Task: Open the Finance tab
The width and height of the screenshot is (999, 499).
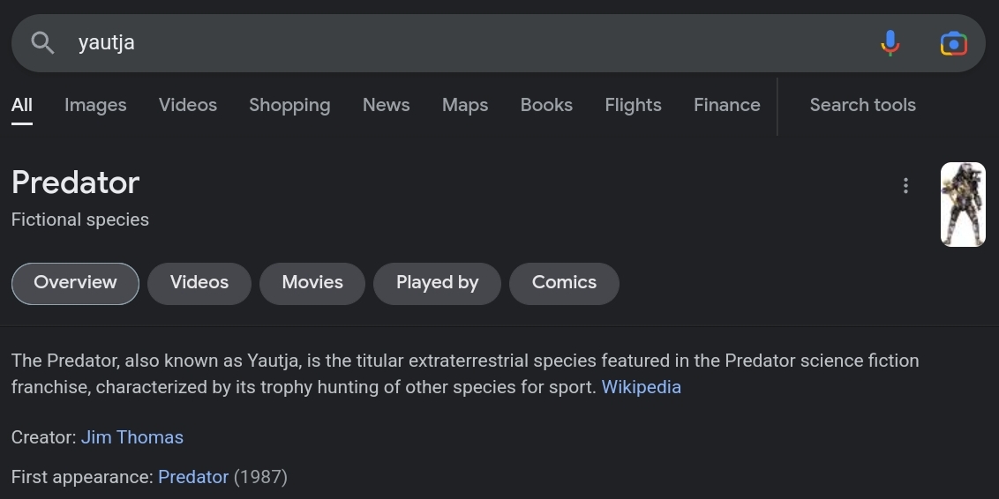Action: pos(726,105)
